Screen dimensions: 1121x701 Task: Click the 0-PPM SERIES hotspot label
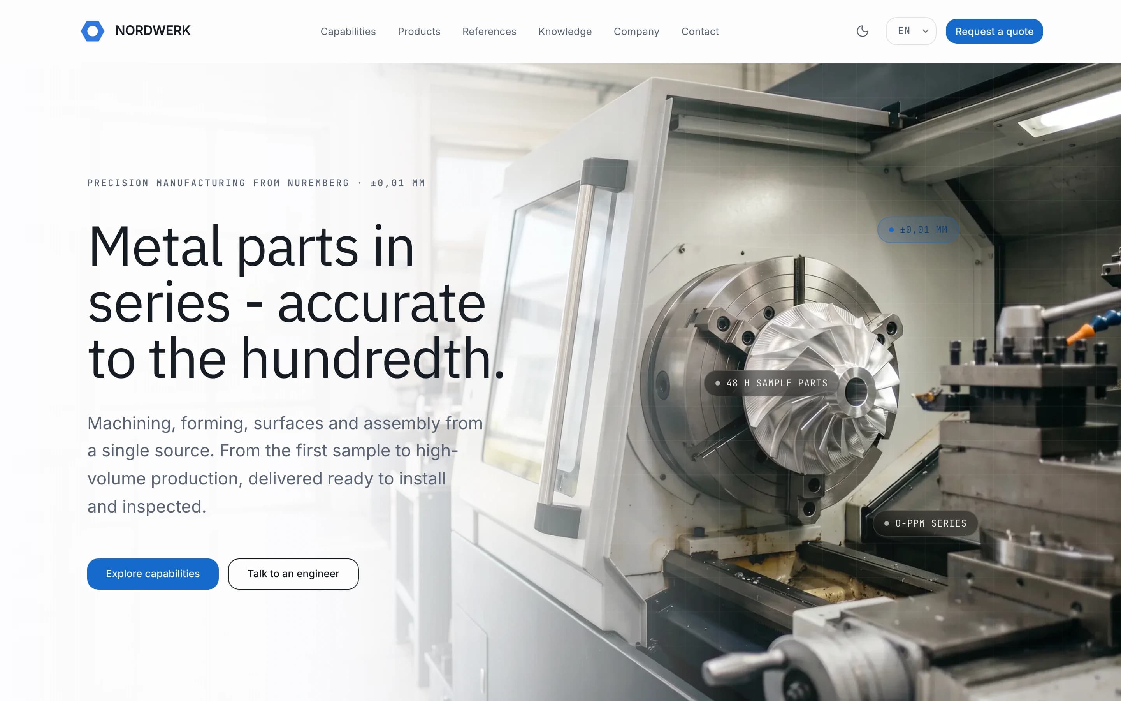(926, 523)
